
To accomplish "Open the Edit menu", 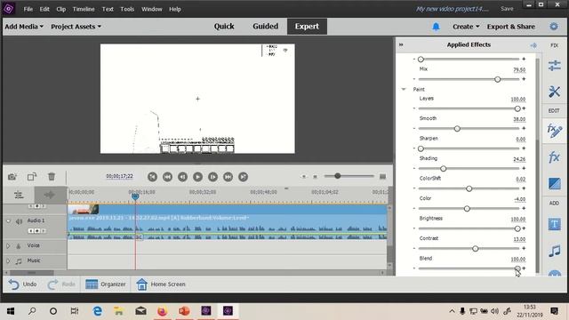I will point(44,9).
